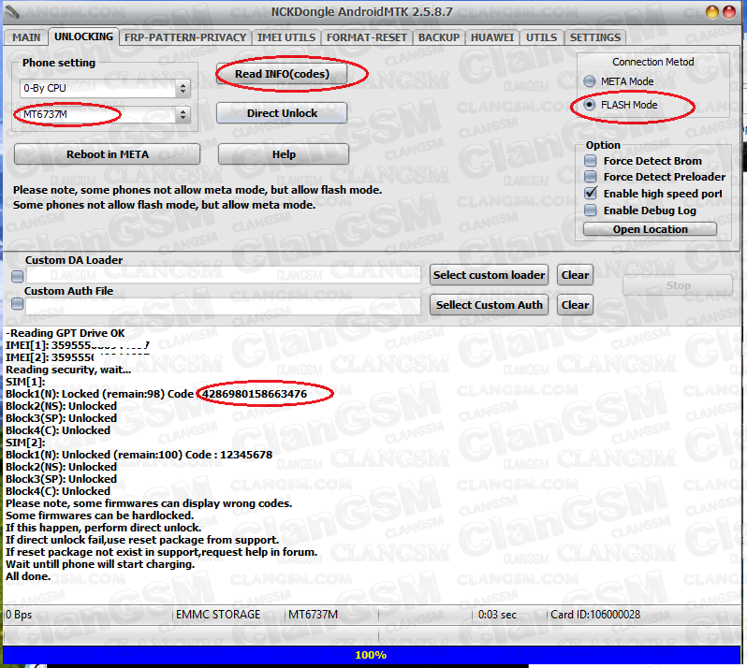Click the EMMC STORAGE status bar entry
Viewport: 747px width, 668px height.
(x=218, y=615)
